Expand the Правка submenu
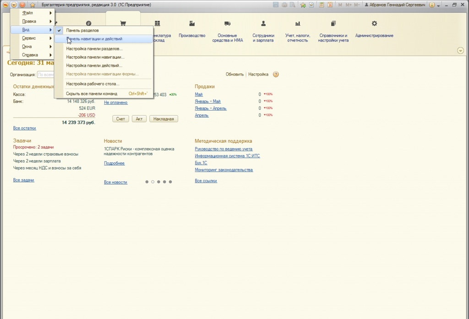This screenshot has height=319, width=469. pyautogui.click(x=33, y=21)
